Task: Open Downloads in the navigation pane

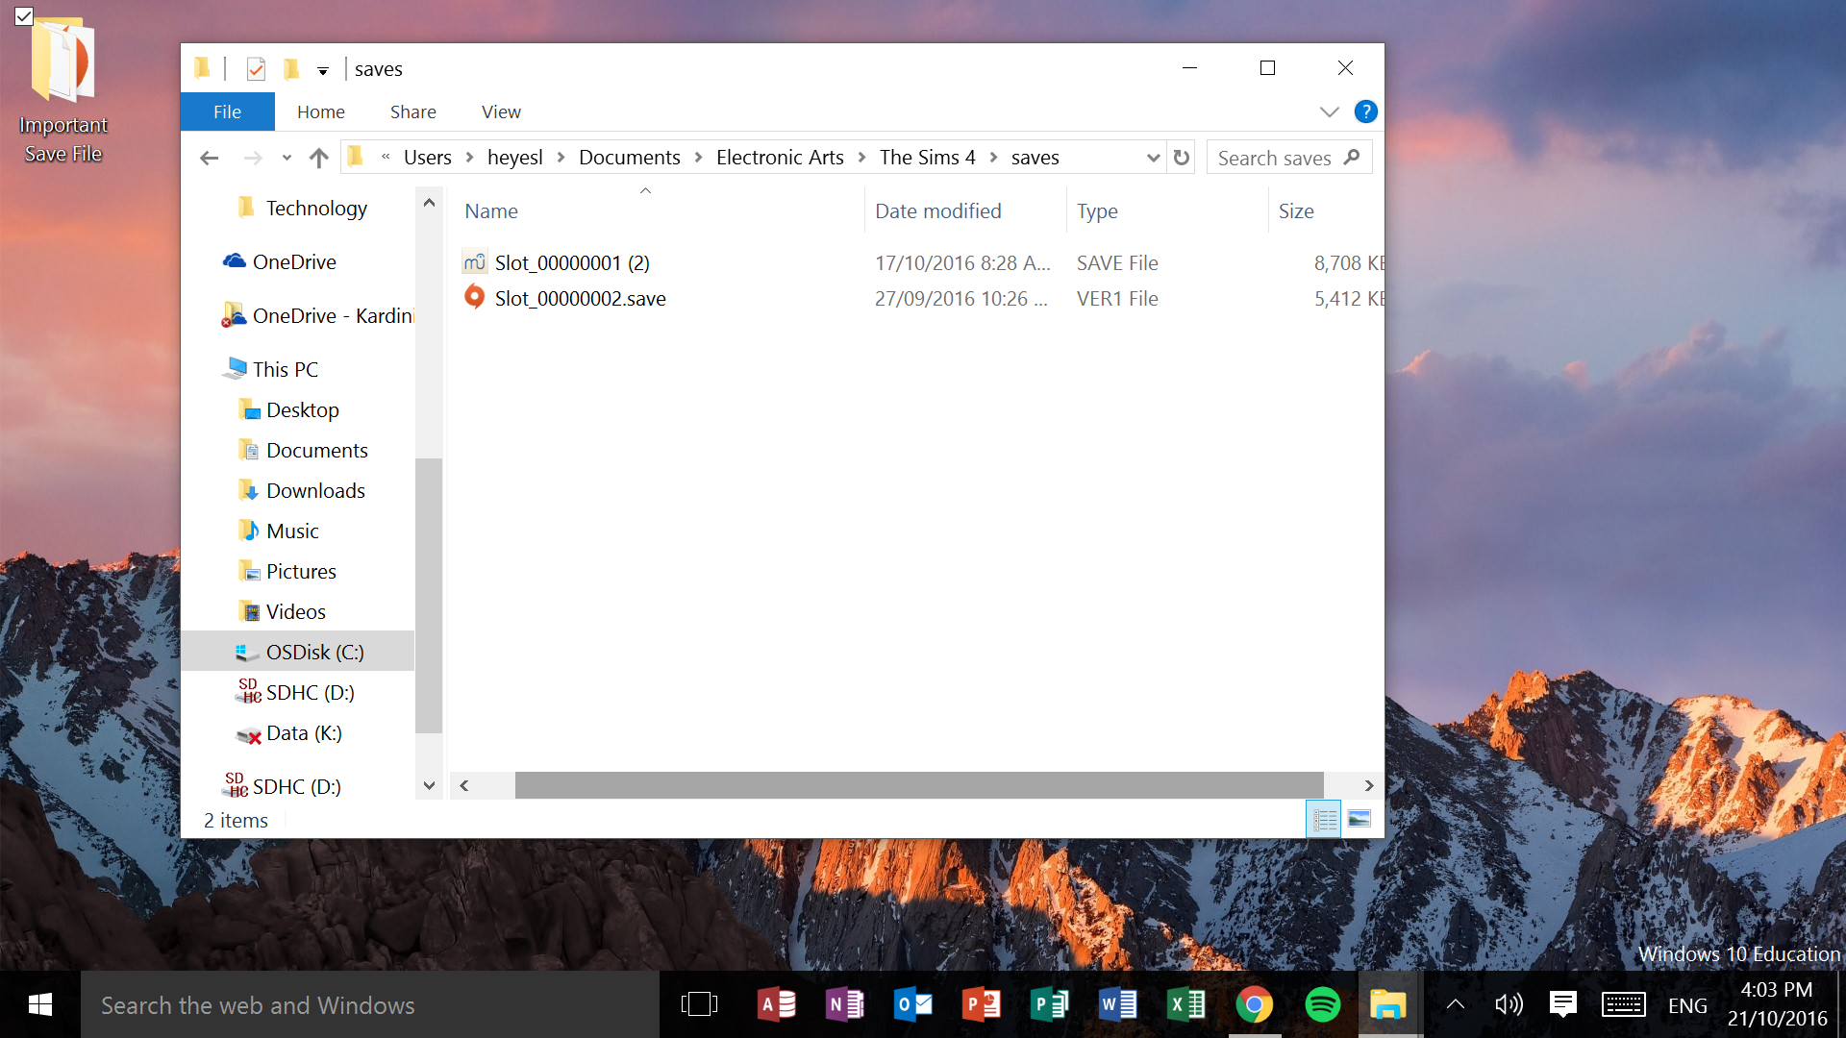Action: click(x=315, y=490)
